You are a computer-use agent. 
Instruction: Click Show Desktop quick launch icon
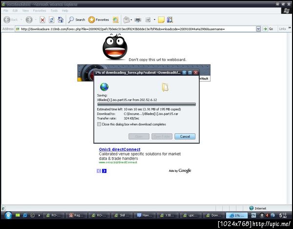tap(18, 215)
